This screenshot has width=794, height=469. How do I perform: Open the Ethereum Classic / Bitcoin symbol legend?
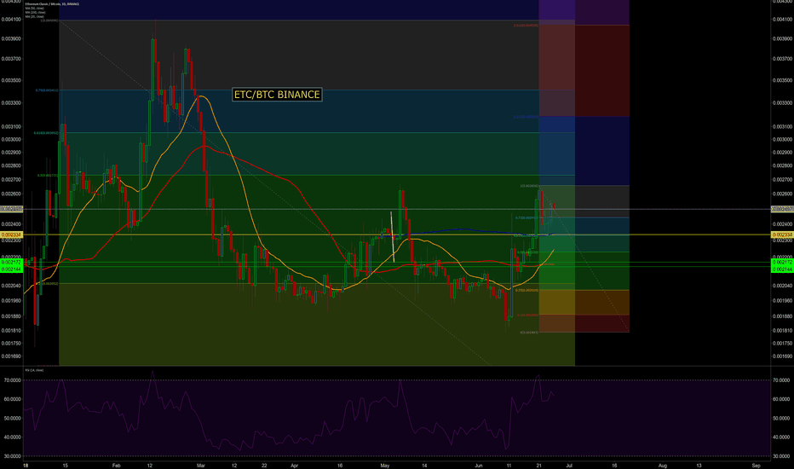pos(52,4)
